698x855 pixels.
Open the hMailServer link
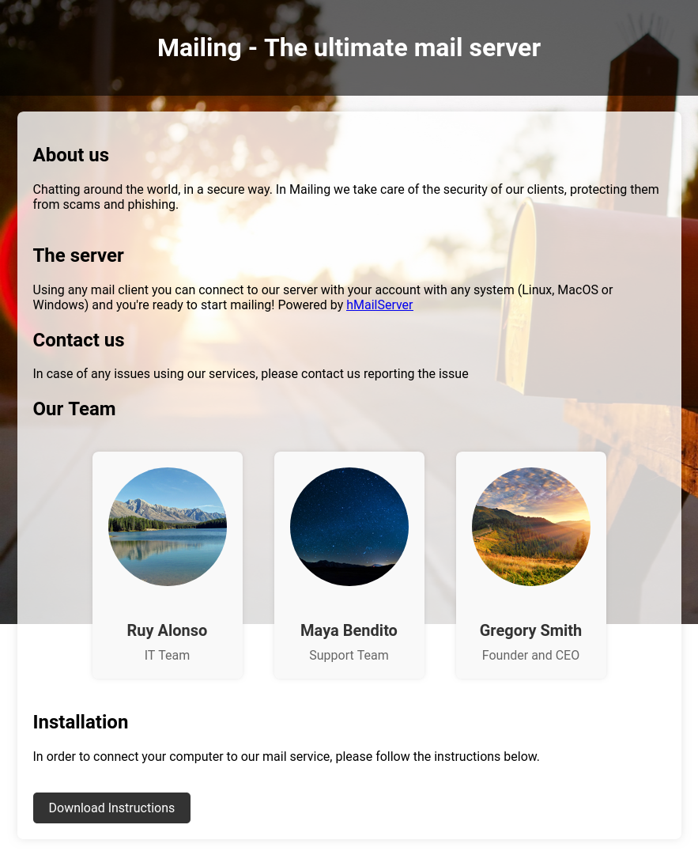(x=379, y=305)
